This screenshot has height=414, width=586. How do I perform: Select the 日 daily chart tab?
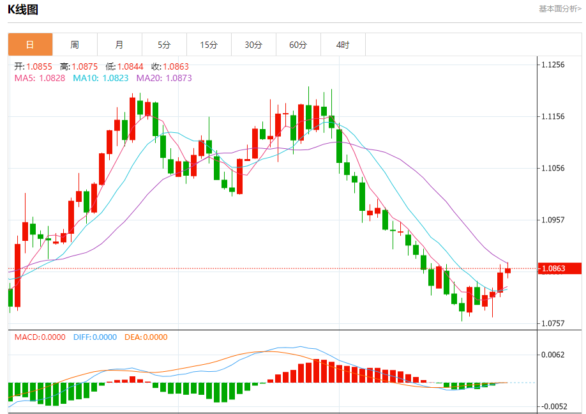30,45
